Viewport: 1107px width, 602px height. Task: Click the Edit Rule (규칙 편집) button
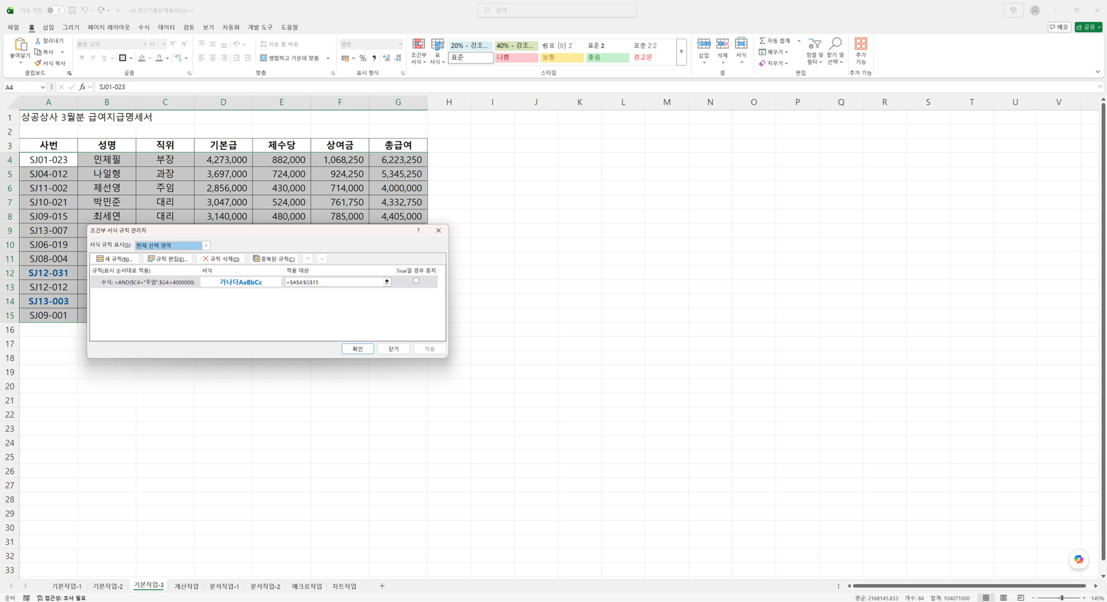click(x=168, y=259)
